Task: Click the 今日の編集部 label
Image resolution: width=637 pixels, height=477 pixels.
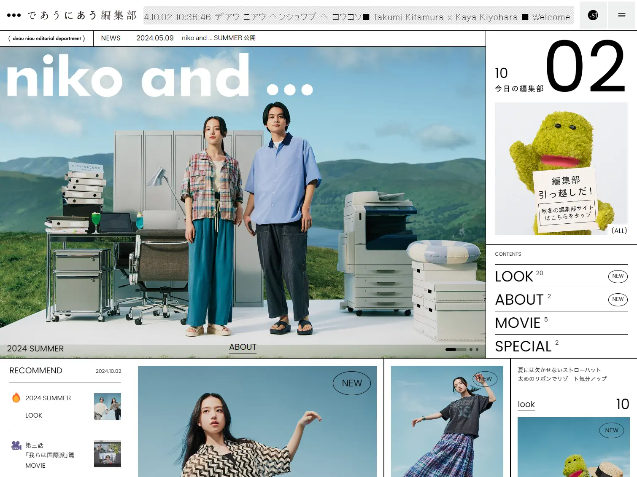Action: (x=519, y=88)
